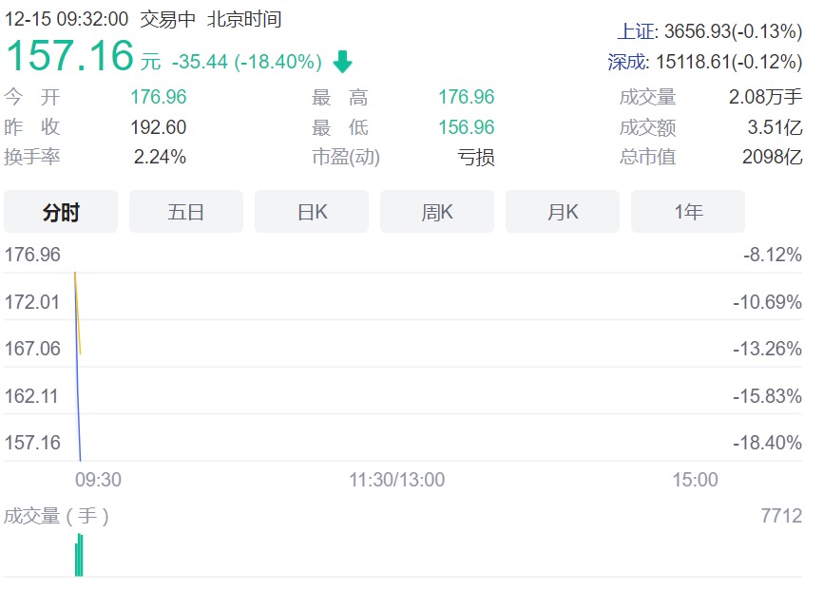This screenshot has width=824, height=590.
Task: Click the -18.40% change percentage text
Action: (x=279, y=63)
